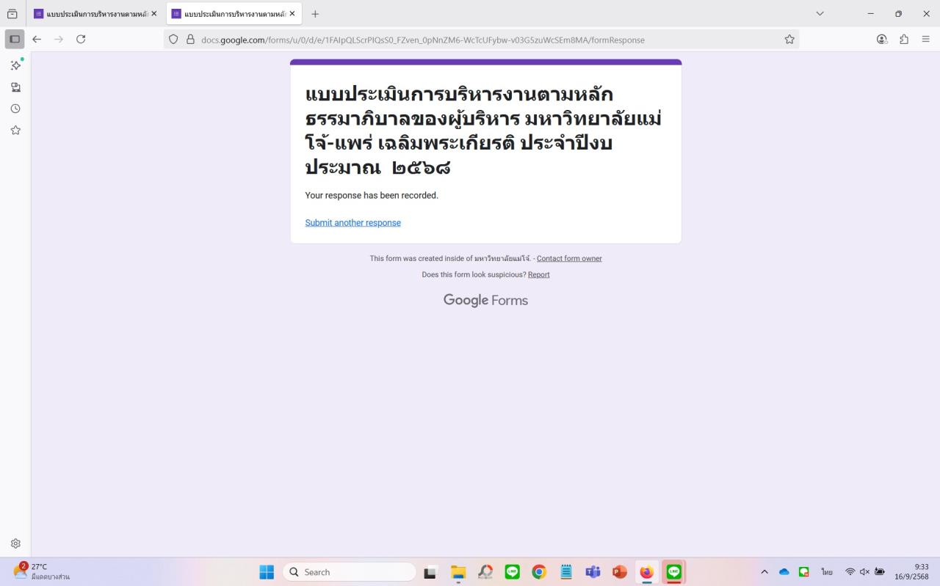Reload the current page
This screenshot has height=586, width=940.
[81, 40]
